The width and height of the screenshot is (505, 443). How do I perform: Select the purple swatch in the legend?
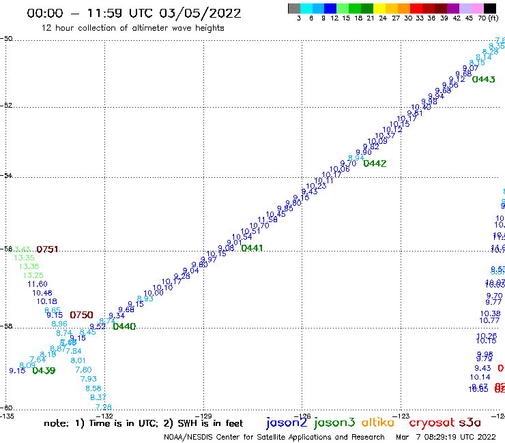click(x=453, y=8)
